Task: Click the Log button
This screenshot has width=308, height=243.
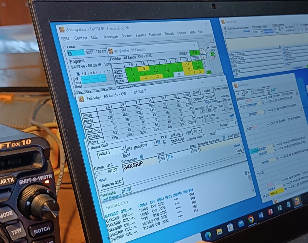Action: [x=239, y=151]
